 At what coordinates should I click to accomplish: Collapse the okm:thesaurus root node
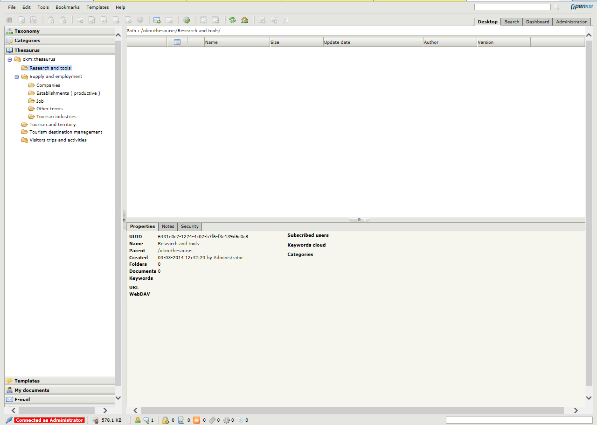[x=10, y=59]
